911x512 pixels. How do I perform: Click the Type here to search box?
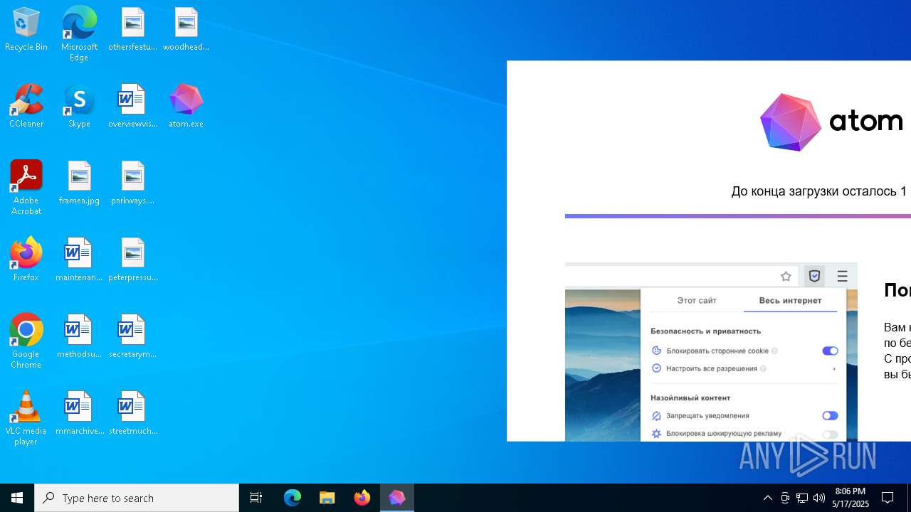click(137, 498)
